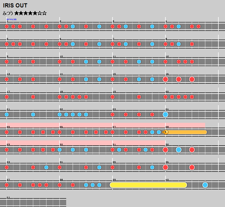
Task: Click the blue BPM135 marker
Action: [12, 20]
